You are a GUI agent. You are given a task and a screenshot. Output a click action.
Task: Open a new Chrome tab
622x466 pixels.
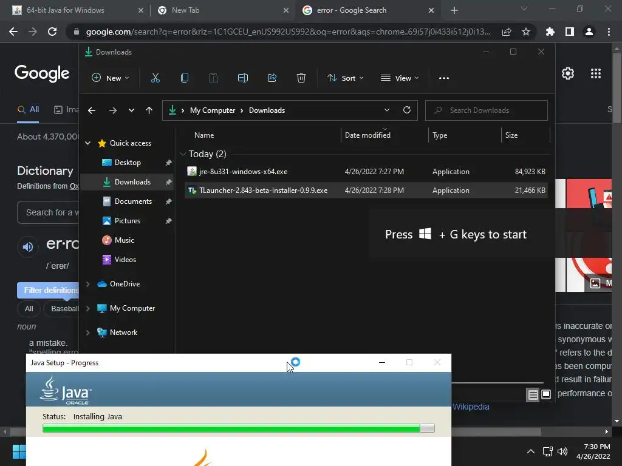click(454, 10)
